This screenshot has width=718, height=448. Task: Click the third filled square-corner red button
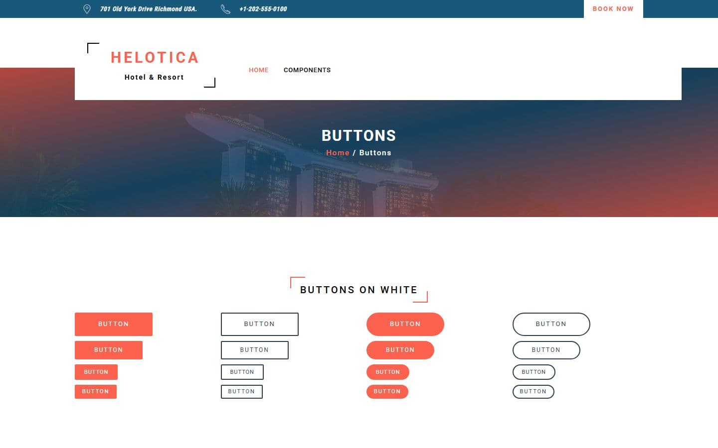click(96, 372)
